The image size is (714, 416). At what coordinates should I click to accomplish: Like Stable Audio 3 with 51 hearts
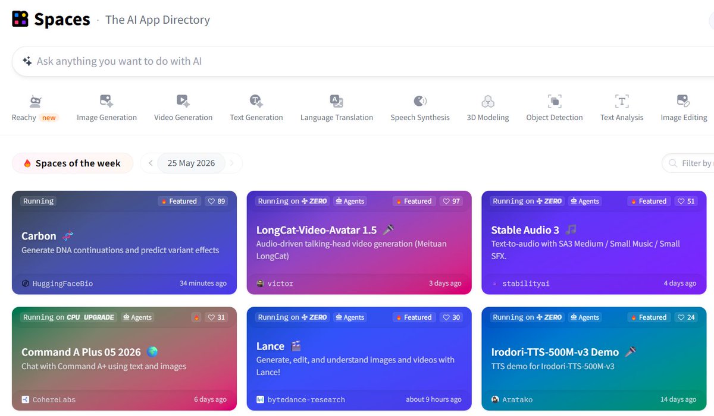(x=686, y=201)
